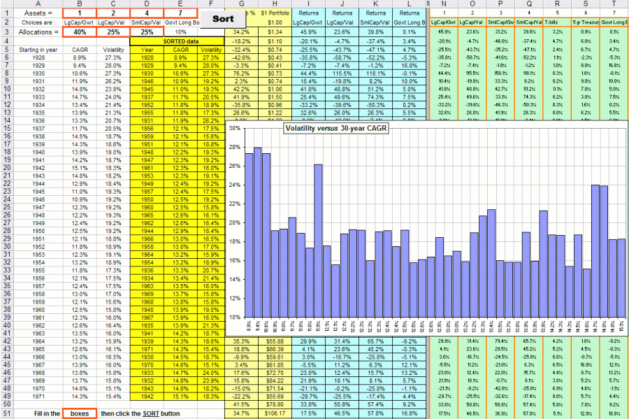Select row 25 by its row header
Viewport: 629px width, 419px height.
pyautogui.click(x=6, y=207)
